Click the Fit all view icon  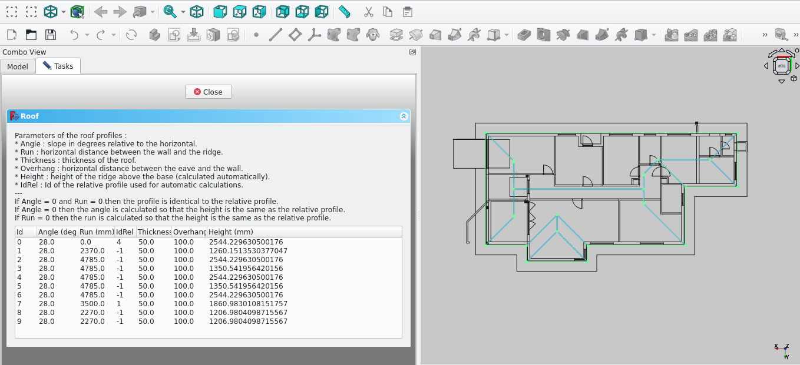coord(12,11)
